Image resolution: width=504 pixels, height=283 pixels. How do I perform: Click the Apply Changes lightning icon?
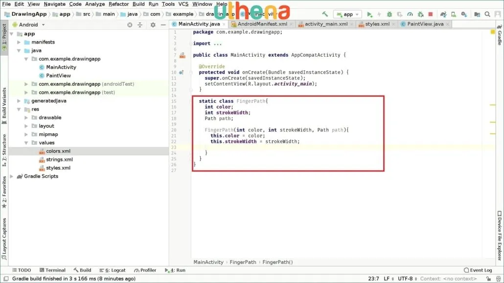pos(379,14)
